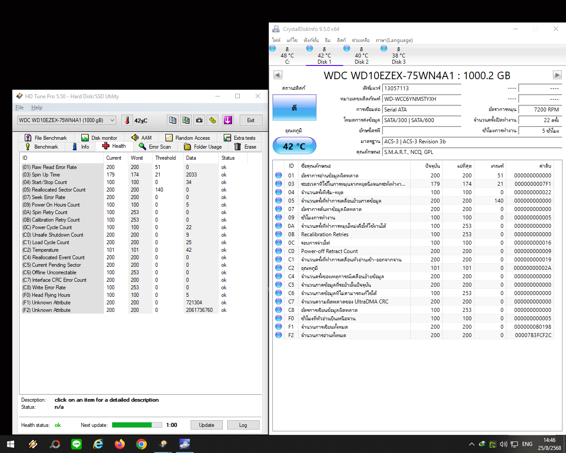
Task: Open the Language menu in CrystalDiskInfo
Action: [x=394, y=40]
